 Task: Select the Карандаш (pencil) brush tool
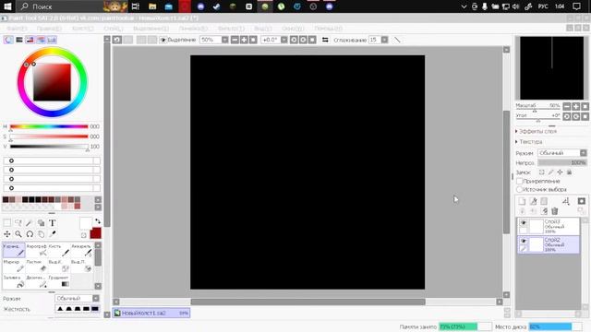[14, 250]
